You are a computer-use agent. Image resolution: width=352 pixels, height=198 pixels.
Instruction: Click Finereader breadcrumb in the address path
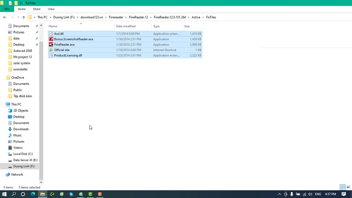coord(116,17)
